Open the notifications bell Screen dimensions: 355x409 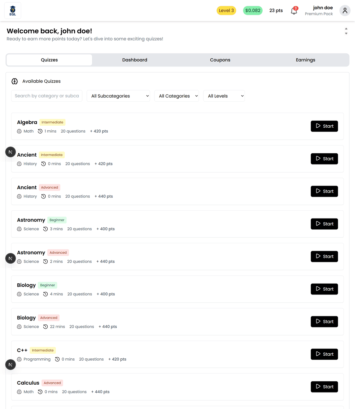coord(294,11)
